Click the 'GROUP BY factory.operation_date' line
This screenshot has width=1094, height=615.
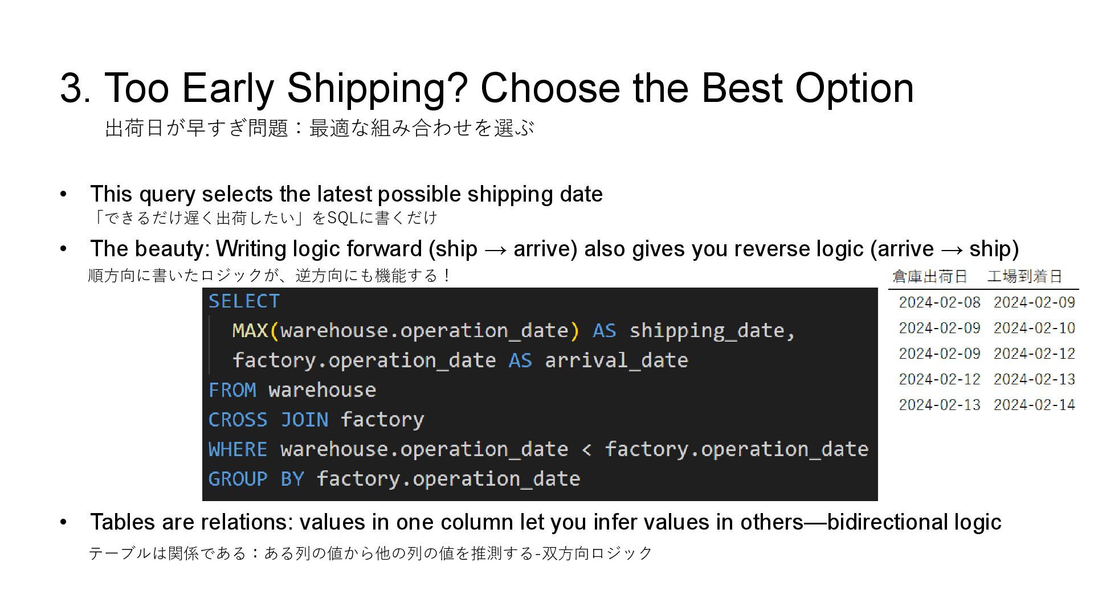[394, 479]
